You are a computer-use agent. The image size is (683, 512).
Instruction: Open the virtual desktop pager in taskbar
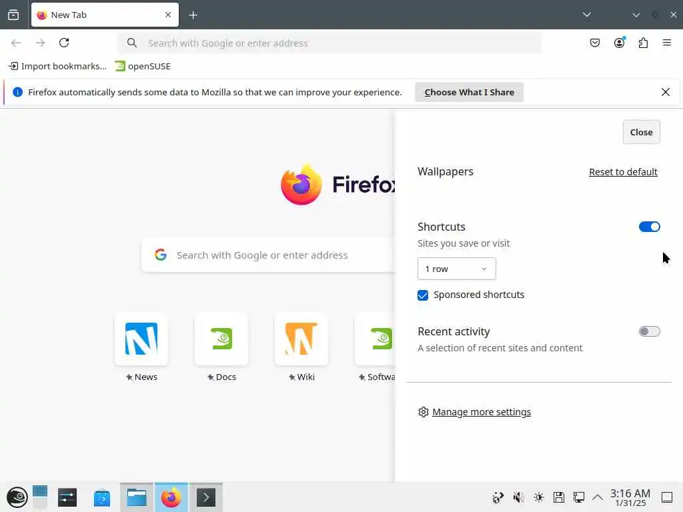click(39, 497)
